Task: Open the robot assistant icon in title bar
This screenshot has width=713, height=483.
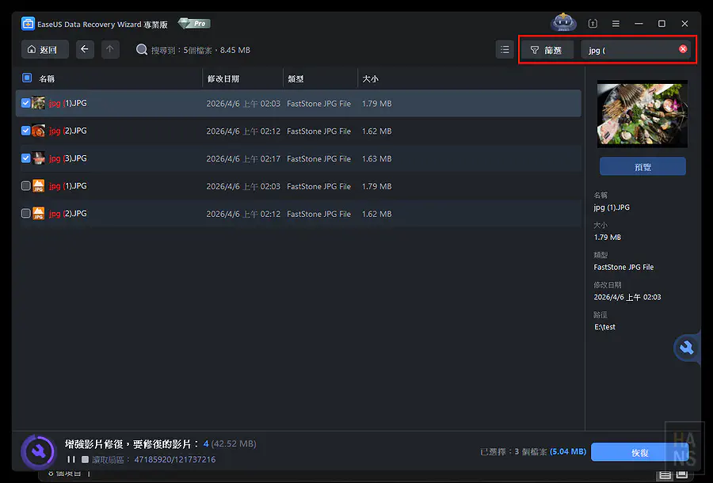Action: [x=562, y=23]
